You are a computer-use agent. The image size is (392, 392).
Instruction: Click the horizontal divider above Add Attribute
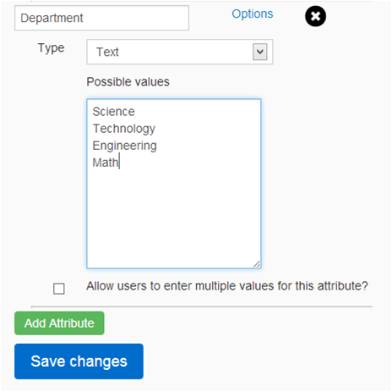tap(202, 306)
